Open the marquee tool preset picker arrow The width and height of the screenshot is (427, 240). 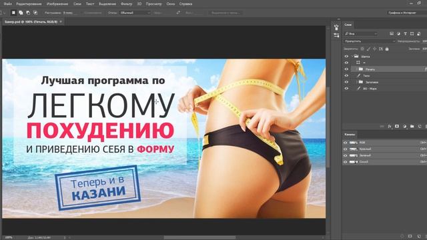point(5,13)
